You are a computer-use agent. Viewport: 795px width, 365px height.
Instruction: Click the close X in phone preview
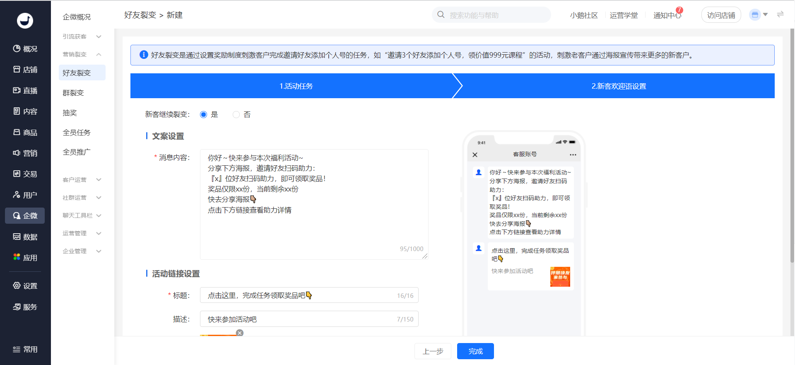coord(475,155)
